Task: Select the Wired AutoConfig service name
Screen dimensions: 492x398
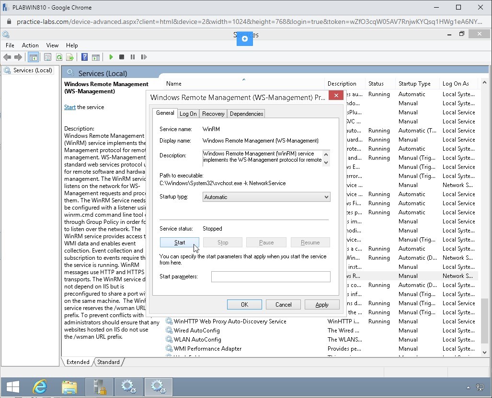Action: click(x=197, y=330)
